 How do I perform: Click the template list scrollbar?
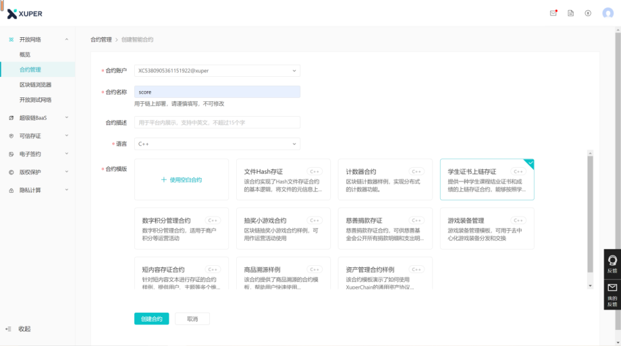point(590,211)
